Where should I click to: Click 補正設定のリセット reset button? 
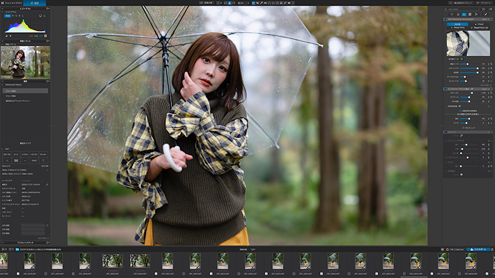(x=461, y=3)
